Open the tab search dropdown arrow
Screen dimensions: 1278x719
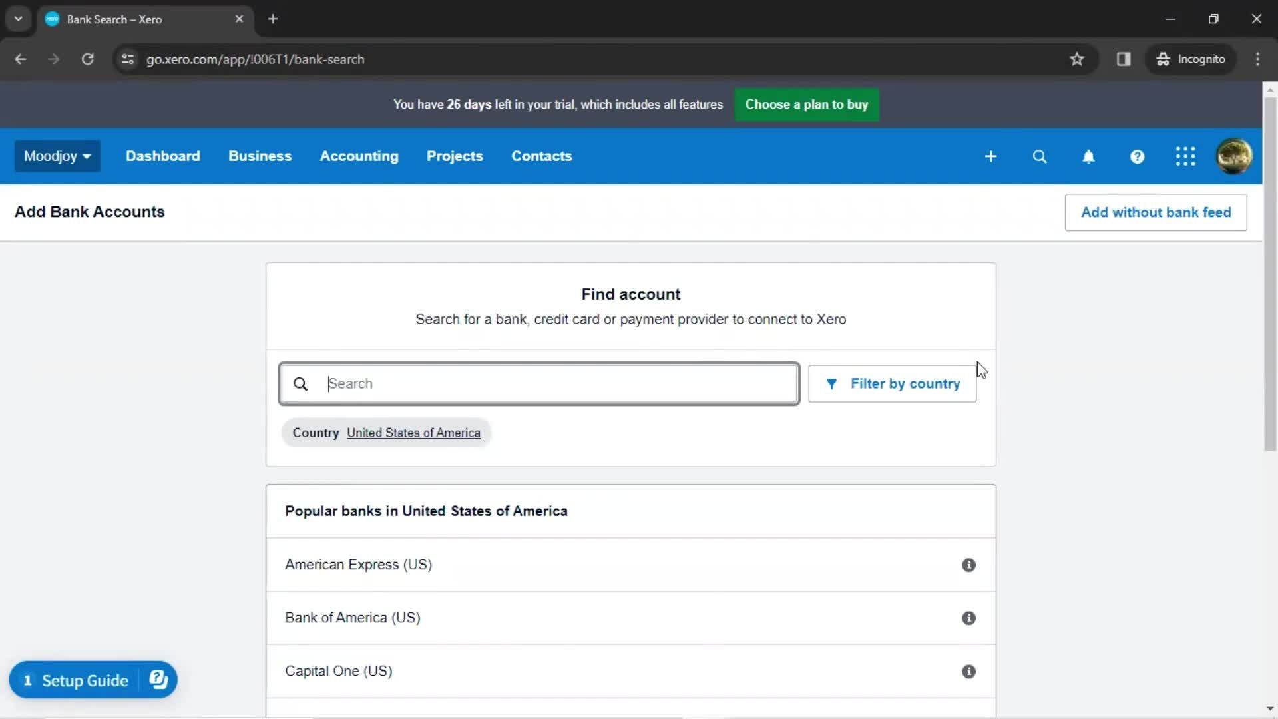pyautogui.click(x=18, y=19)
